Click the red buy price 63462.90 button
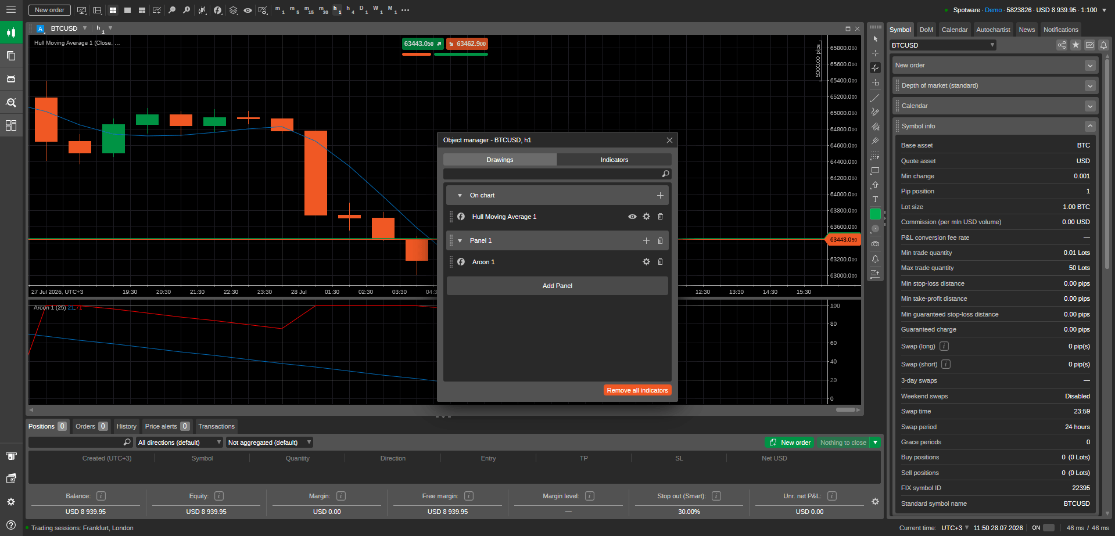 pyautogui.click(x=467, y=44)
